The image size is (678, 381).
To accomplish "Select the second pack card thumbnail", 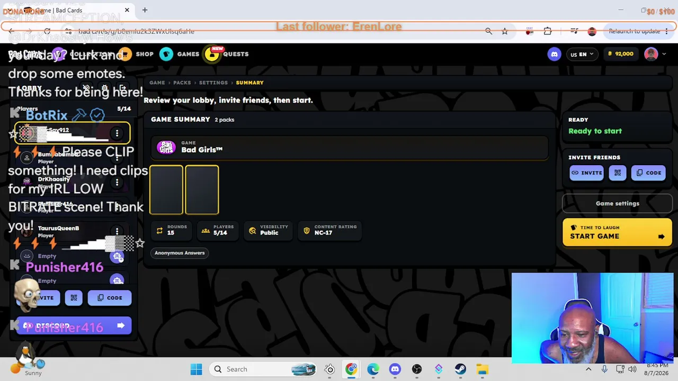I will tap(202, 190).
